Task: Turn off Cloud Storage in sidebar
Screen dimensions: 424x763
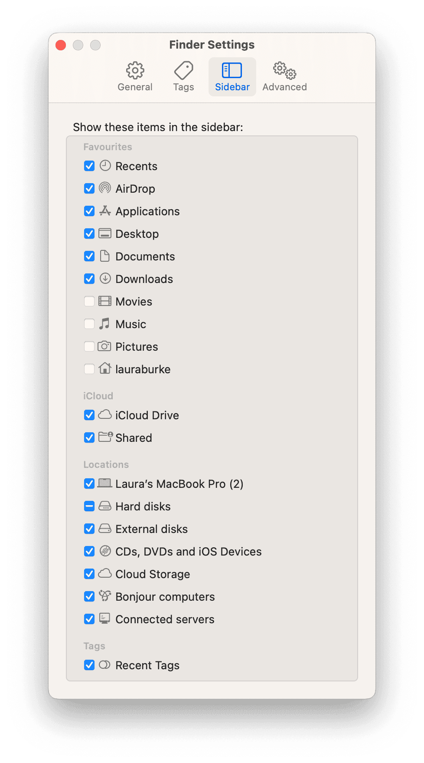Action: 89,574
